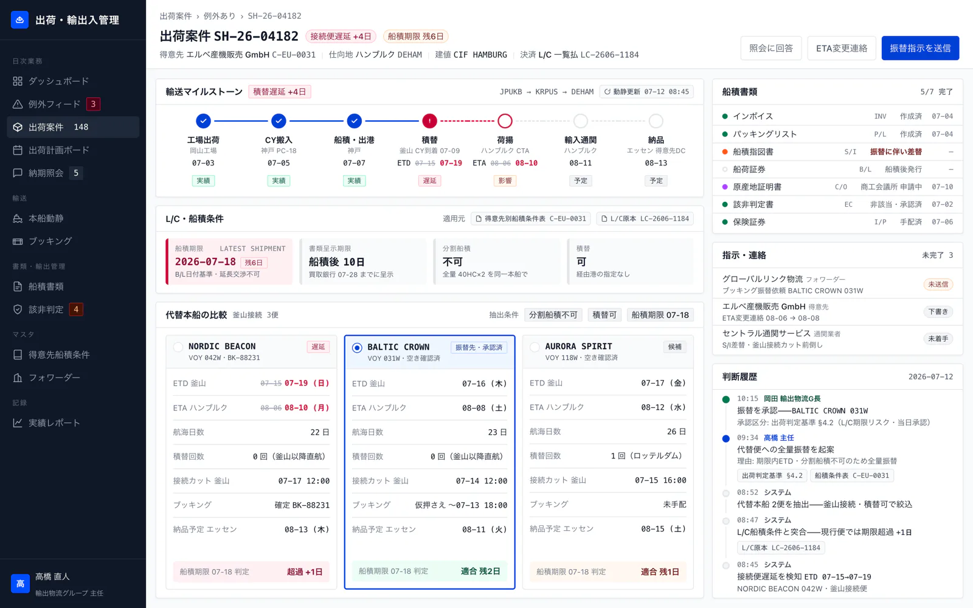Click the app logo icon in sidebar header
Viewport: 973px width, 608px height.
tap(20, 20)
